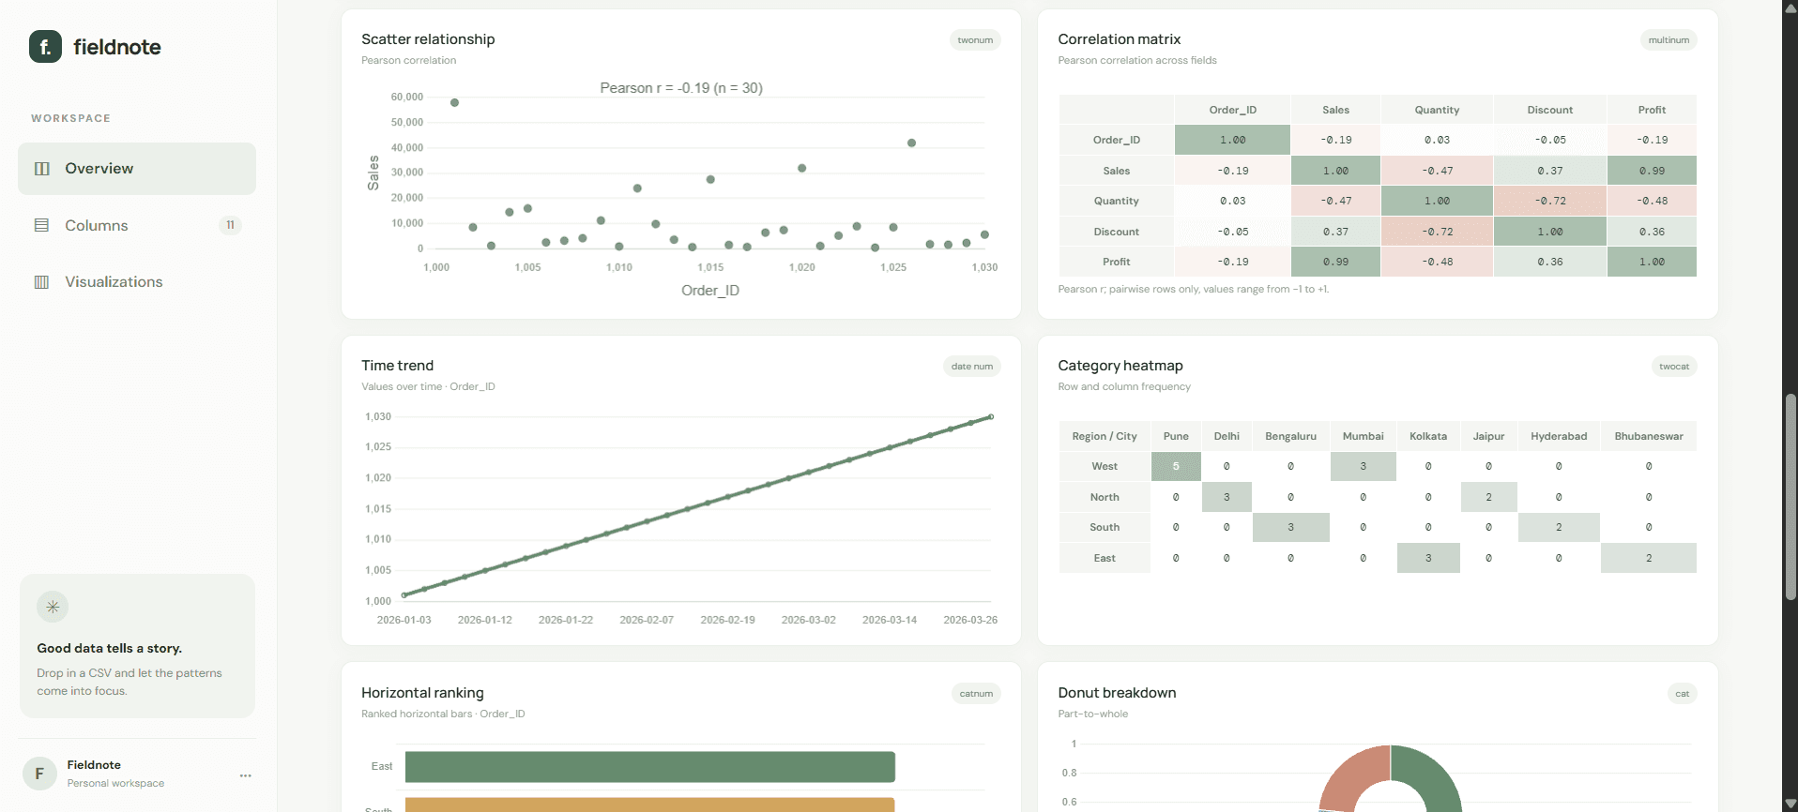Click the sparkle icon in tip card

coord(53,607)
